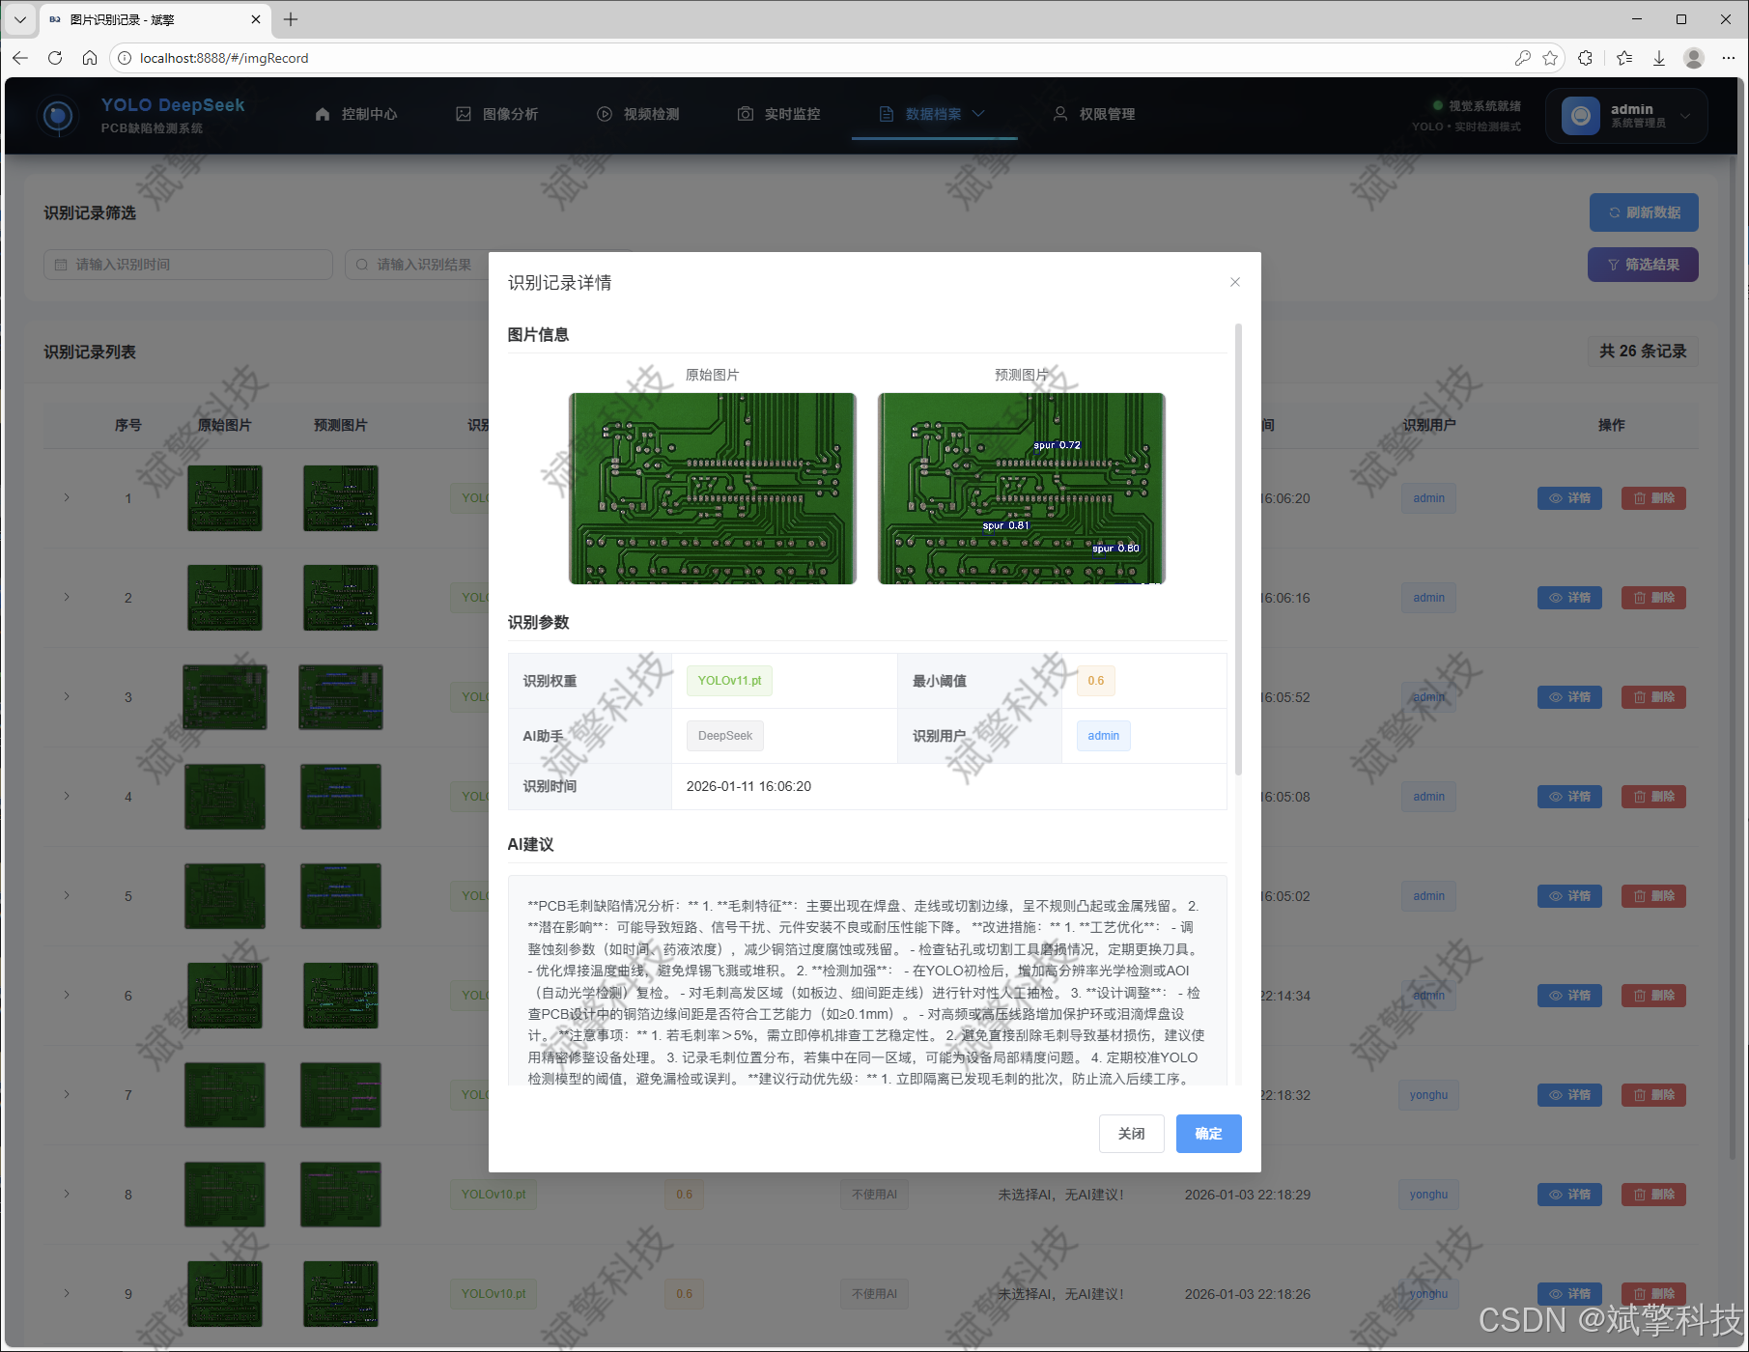Click the browser home icon
Screen dimensions: 1749x1352
tap(90, 58)
